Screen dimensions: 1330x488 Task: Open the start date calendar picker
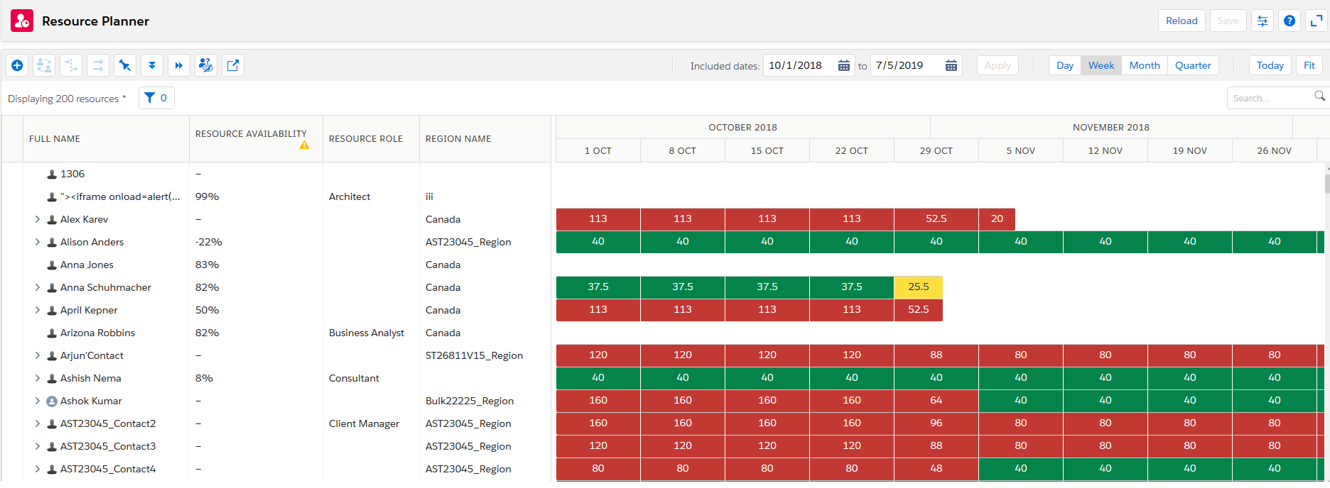(x=844, y=65)
